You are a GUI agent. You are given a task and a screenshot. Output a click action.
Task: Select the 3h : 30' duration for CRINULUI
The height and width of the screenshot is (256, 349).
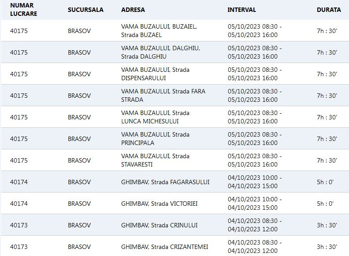point(327,225)
